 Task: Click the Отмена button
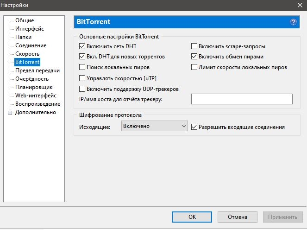pyautogui.click(x=237, y=217)
